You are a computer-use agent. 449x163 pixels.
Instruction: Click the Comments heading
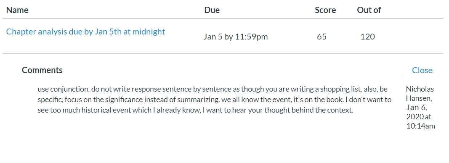(x=42, y=70)
